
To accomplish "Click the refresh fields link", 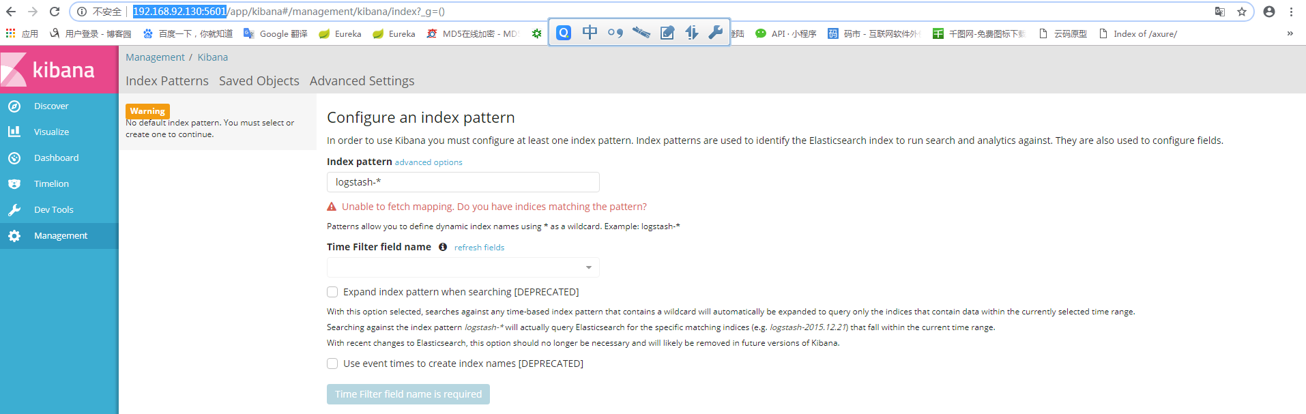I will point(479,248).
